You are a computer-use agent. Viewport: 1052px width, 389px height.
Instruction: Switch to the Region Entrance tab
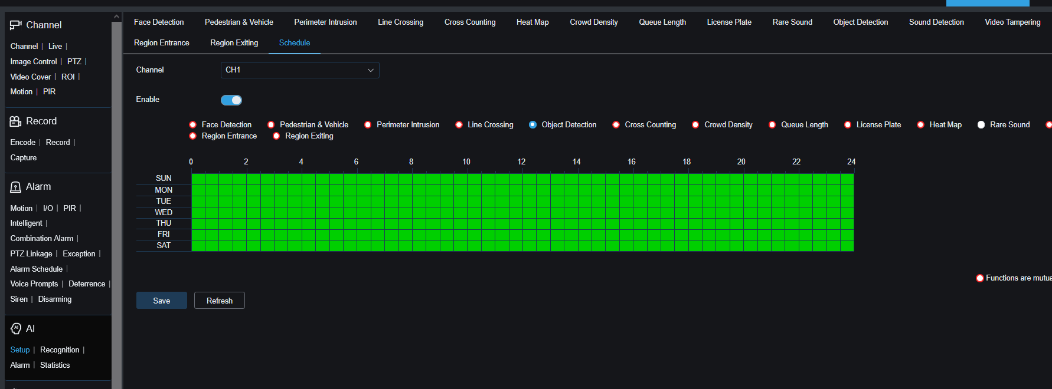pyautogui.click(x=162, y=43)
